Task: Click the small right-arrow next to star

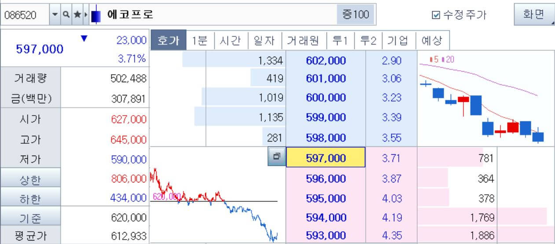Action: click(x=86, y=15)
